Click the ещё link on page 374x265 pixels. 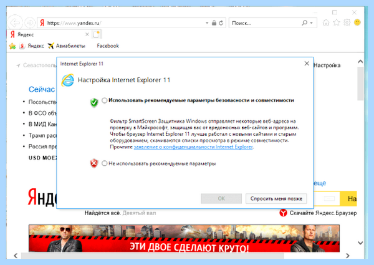320,183
